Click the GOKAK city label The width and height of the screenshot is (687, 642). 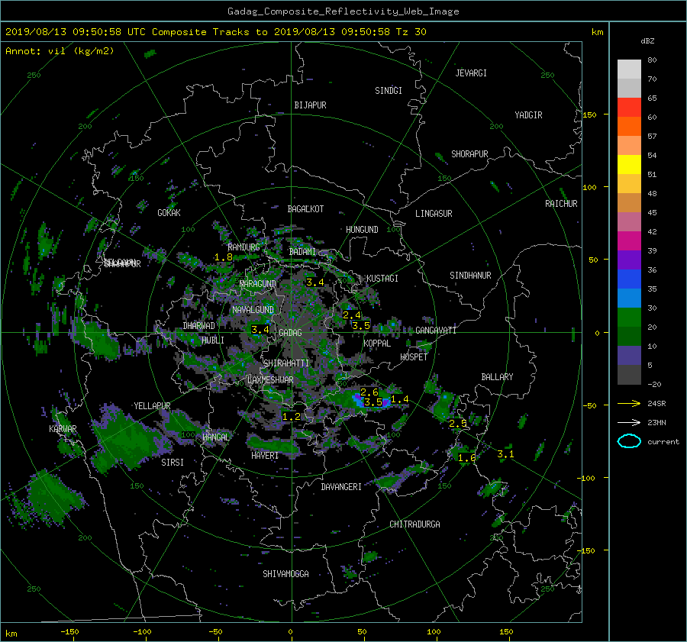[x=169, y=213]
